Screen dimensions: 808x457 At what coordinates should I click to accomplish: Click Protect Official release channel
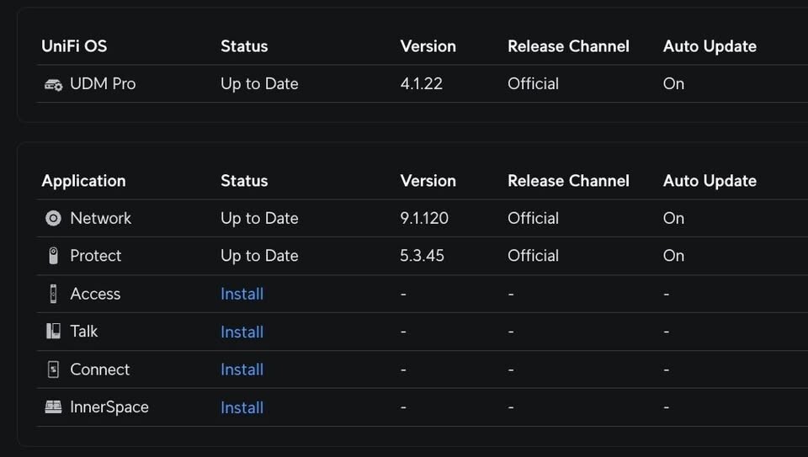click(x=533, y=256)
